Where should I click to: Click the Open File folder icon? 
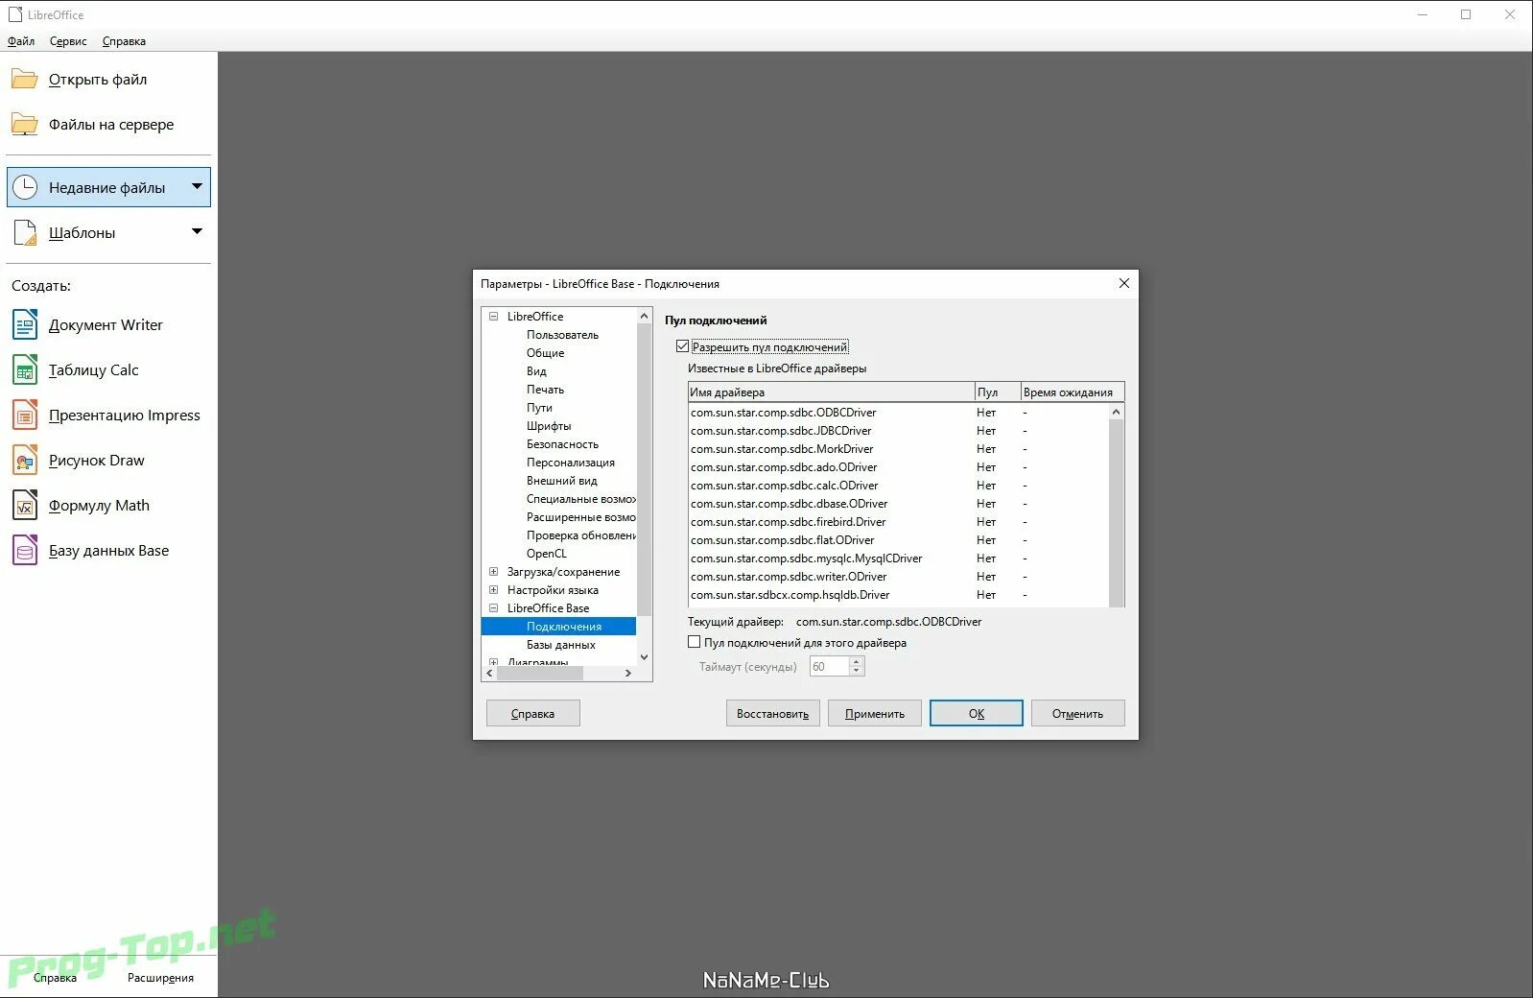point(24,79)
